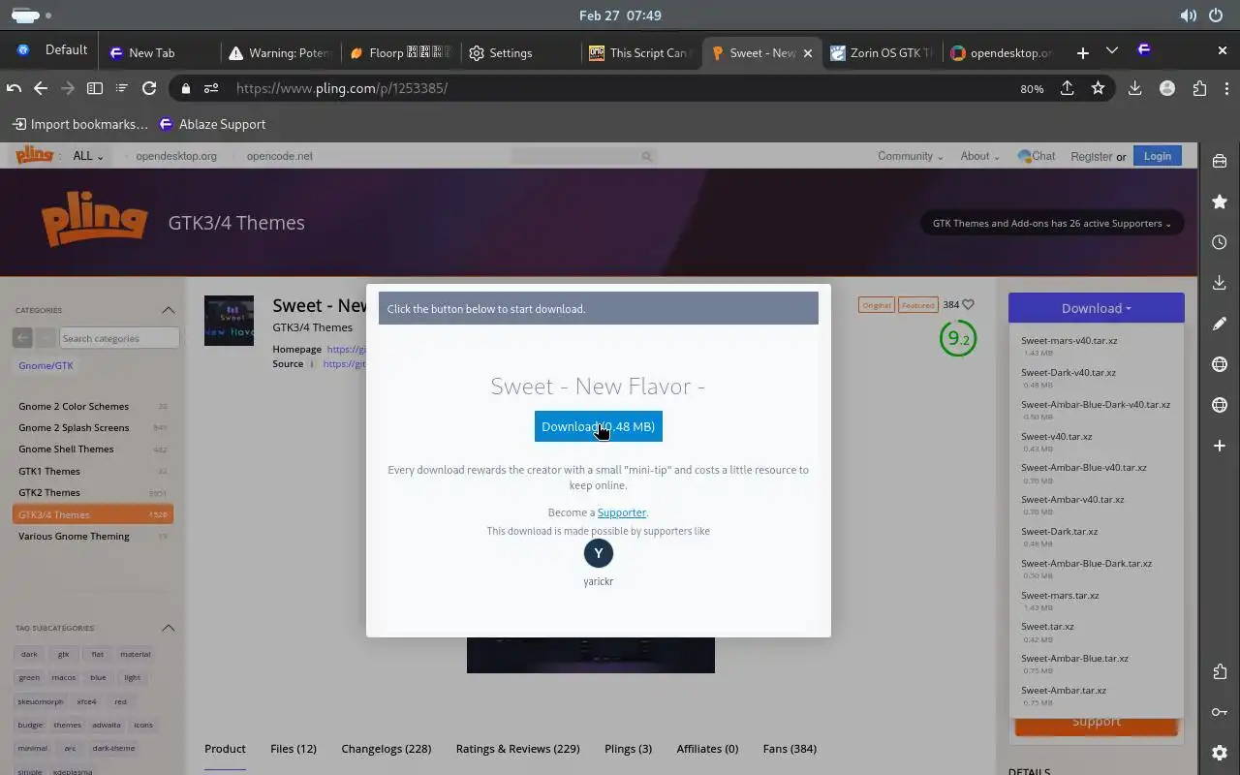Open the clock showing Feb 27 07:49
1240x775 pixels.
(x=620, y=15)
